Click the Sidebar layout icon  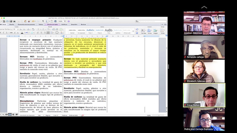pos(47,21)
